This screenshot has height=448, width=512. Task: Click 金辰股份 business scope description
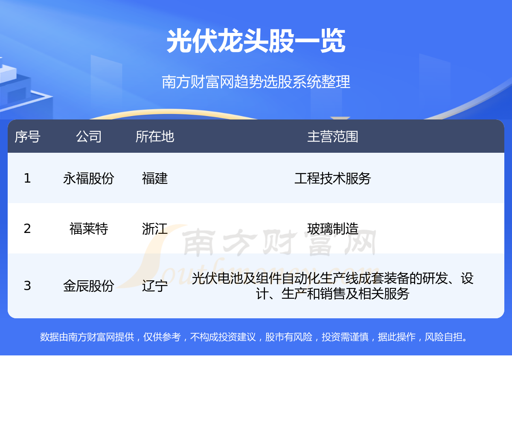tap(333, 286)
